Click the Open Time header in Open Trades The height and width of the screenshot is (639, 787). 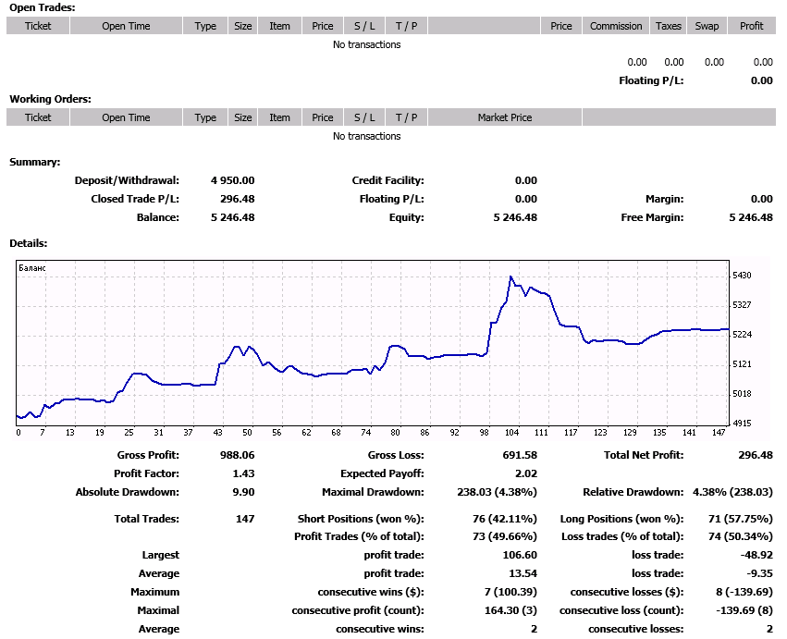coord(126,26)
